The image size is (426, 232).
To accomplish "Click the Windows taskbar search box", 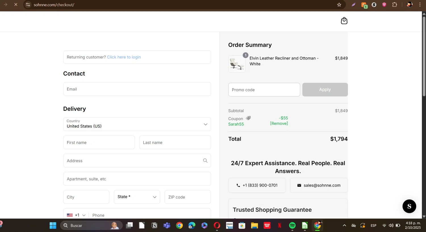I will coord(91,225).
